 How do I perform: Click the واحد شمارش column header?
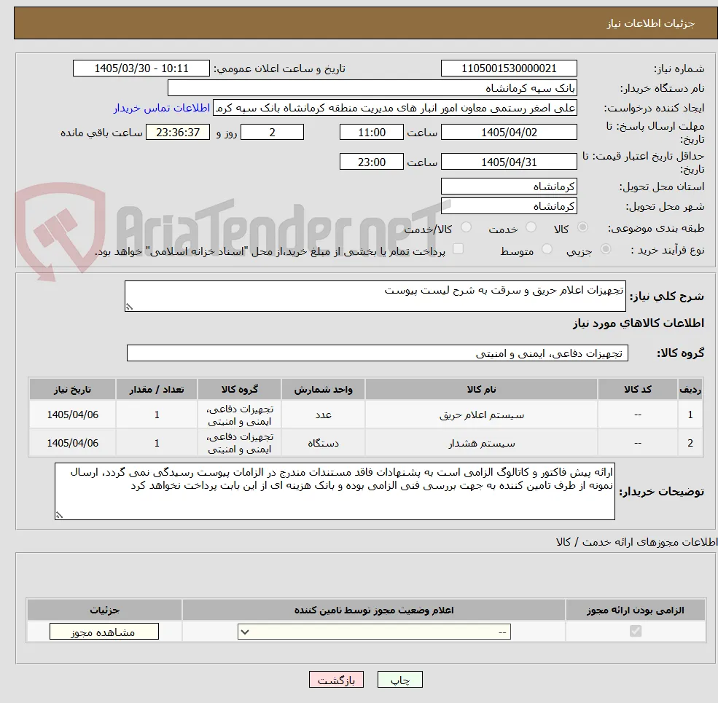324,389
